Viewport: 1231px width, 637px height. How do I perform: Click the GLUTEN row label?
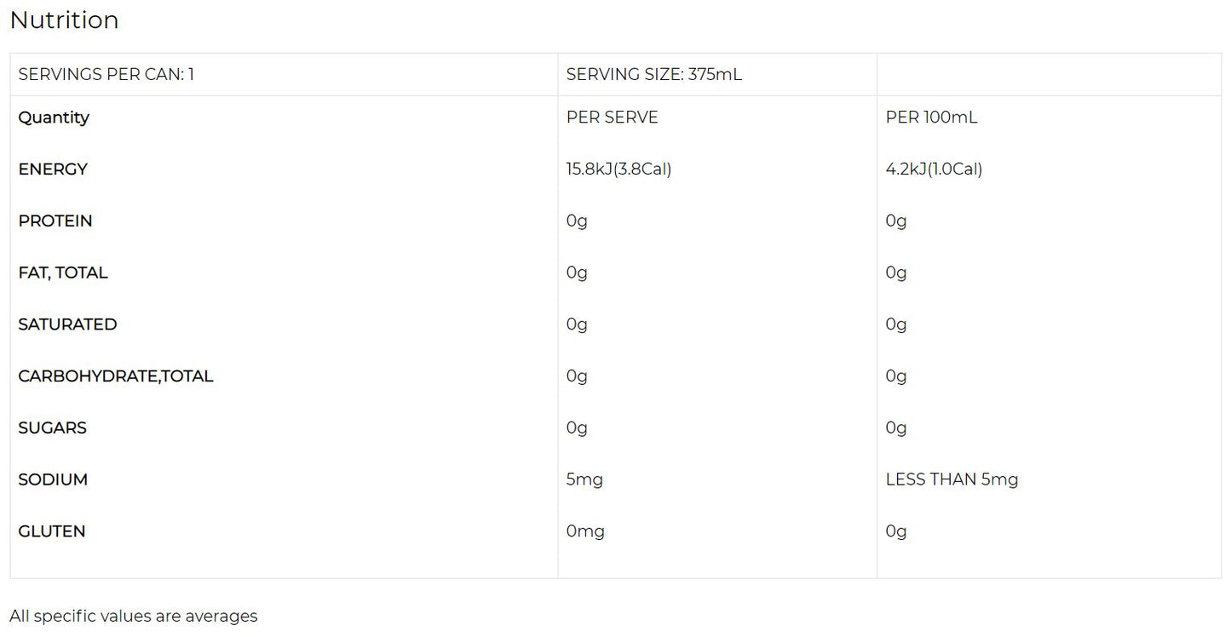pos(52,531)
